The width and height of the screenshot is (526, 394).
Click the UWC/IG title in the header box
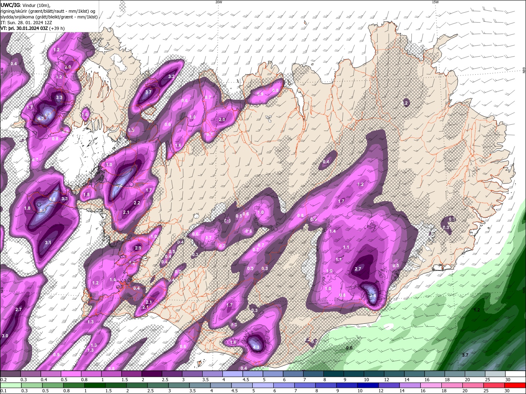10,5
